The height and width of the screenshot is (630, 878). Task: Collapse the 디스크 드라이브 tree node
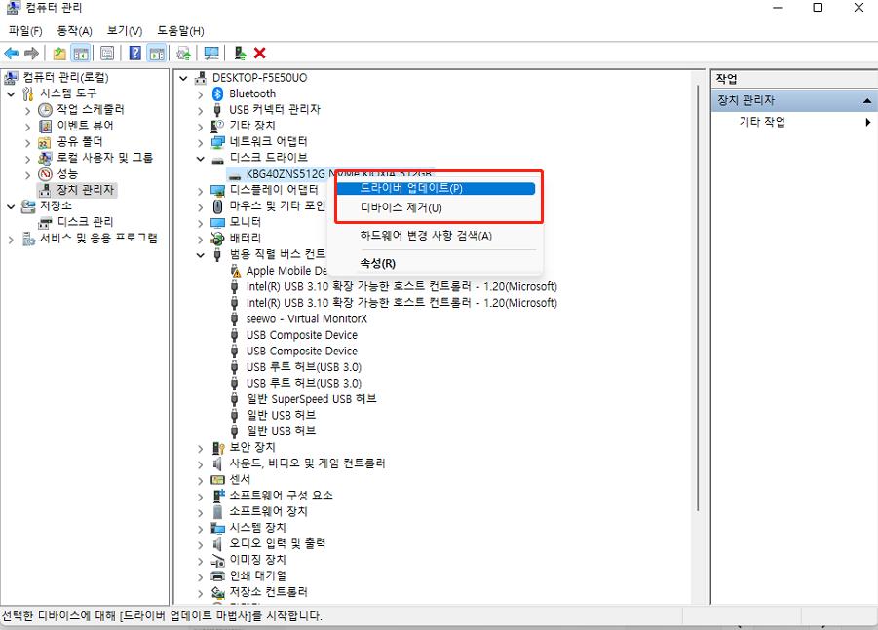200,158
